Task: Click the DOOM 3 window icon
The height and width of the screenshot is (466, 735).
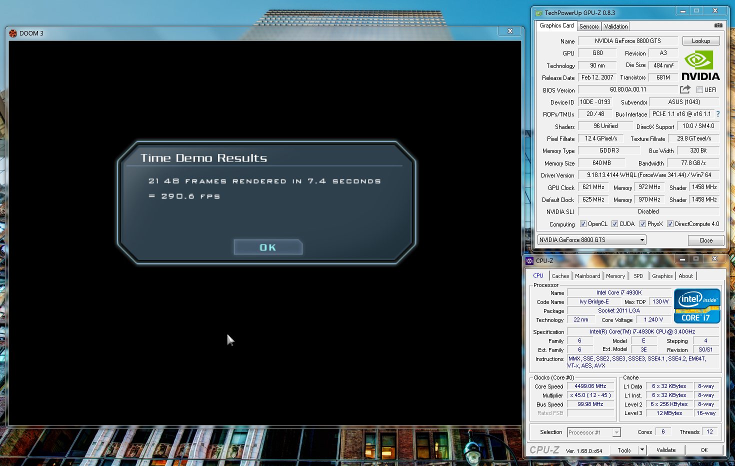Action: (x=13, y=33)
